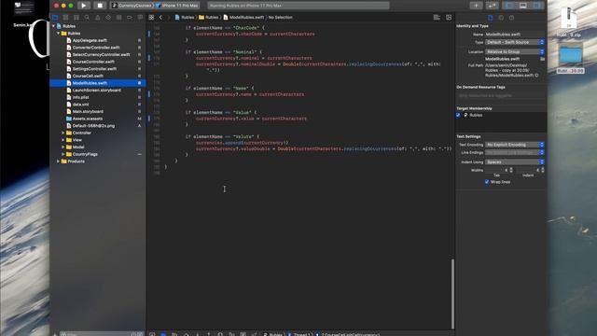
Task: Click the code review arrows button
Action: tap(493, 6)
